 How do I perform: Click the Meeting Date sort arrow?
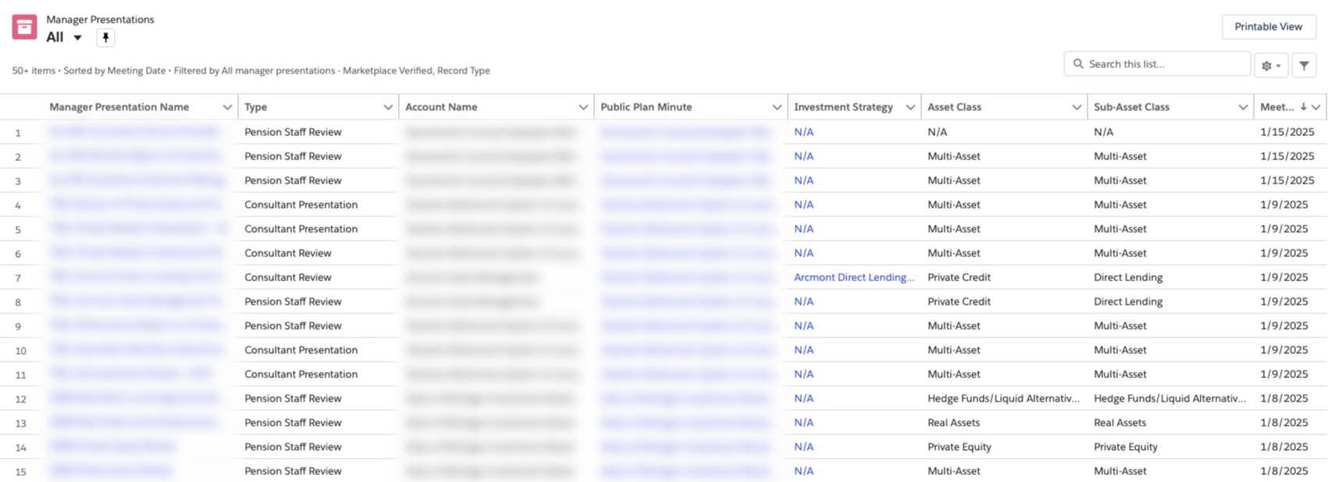pyautogui.click(x=1303, y=107)
